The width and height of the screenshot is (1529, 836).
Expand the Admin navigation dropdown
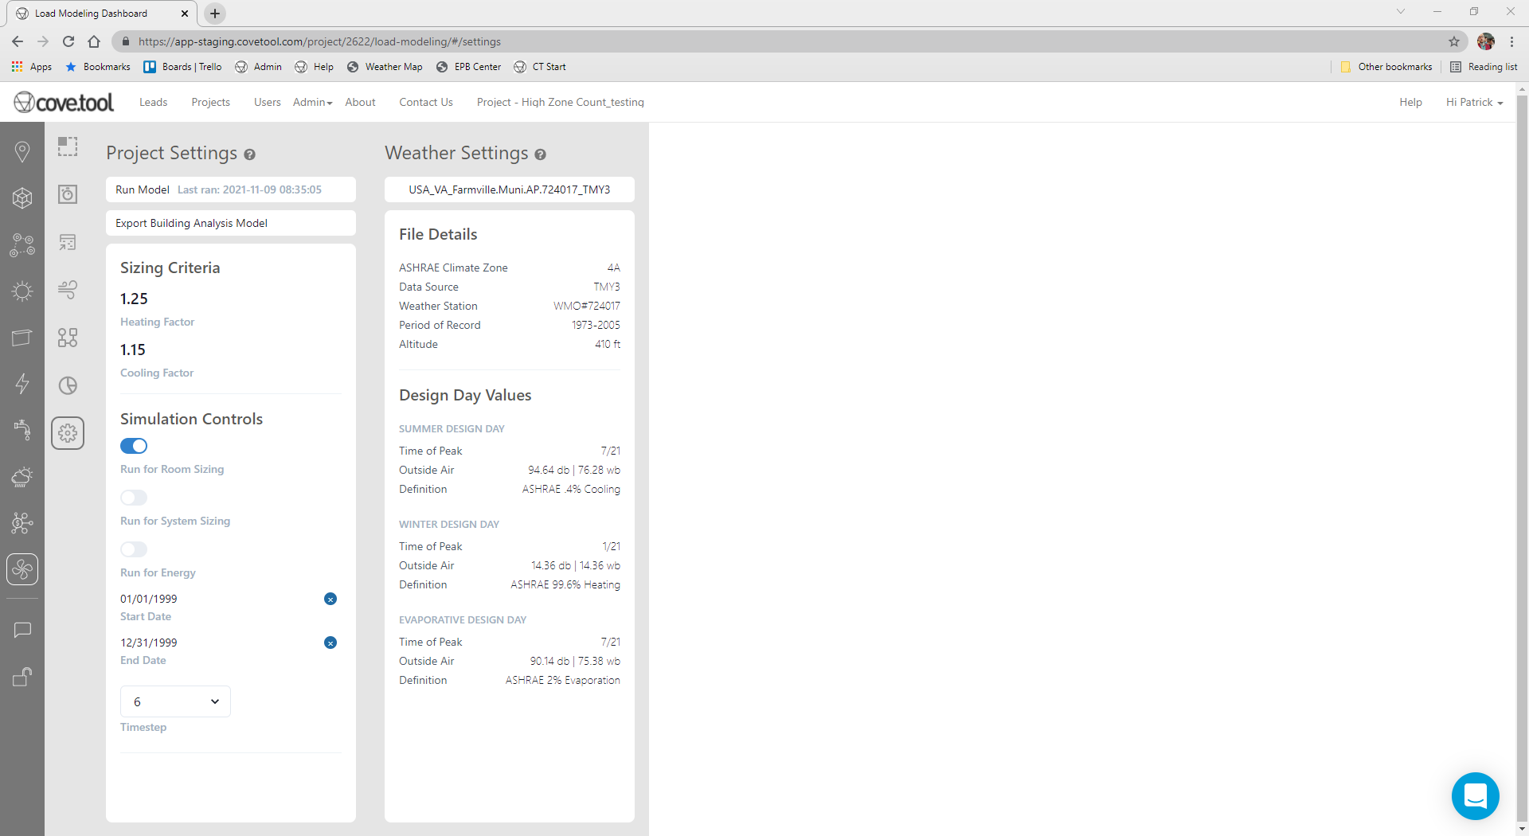pos(312,102)
